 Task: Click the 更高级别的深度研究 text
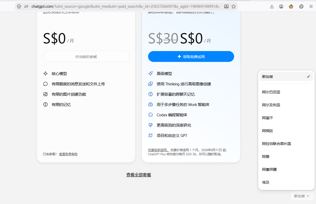(174, 125)
